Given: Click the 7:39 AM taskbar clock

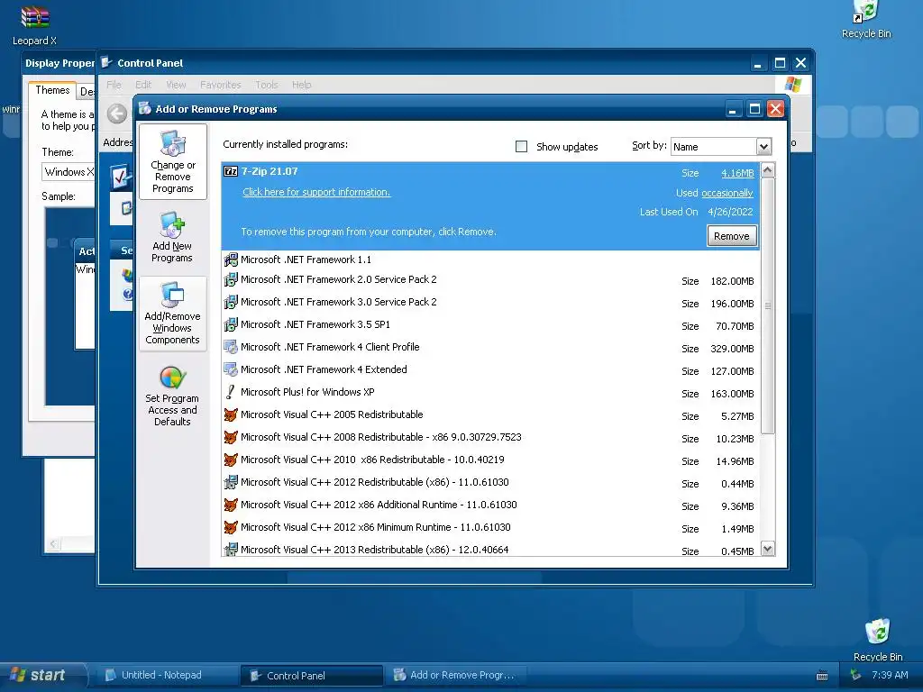Looking at the screenshot, I should pyautogui.click(x=890, y=675).
